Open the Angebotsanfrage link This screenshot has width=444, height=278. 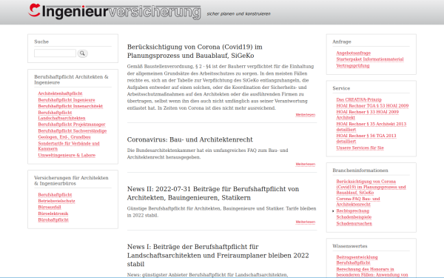click(354, 53)
